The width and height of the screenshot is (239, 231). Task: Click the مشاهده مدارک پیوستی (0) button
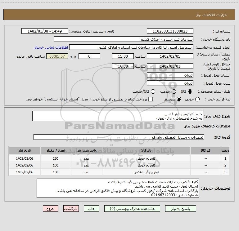[132, 209]
